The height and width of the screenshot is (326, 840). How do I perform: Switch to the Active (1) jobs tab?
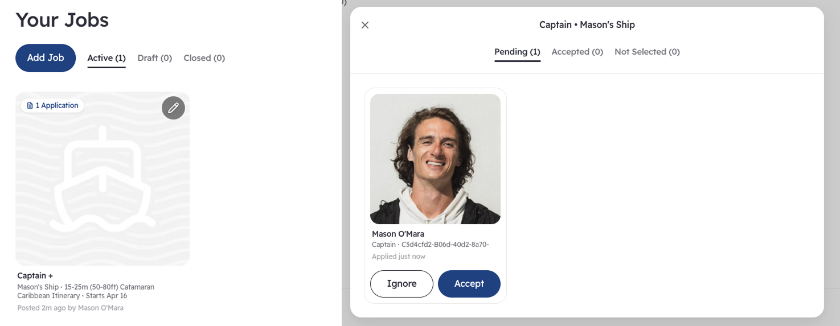(106, 58)
